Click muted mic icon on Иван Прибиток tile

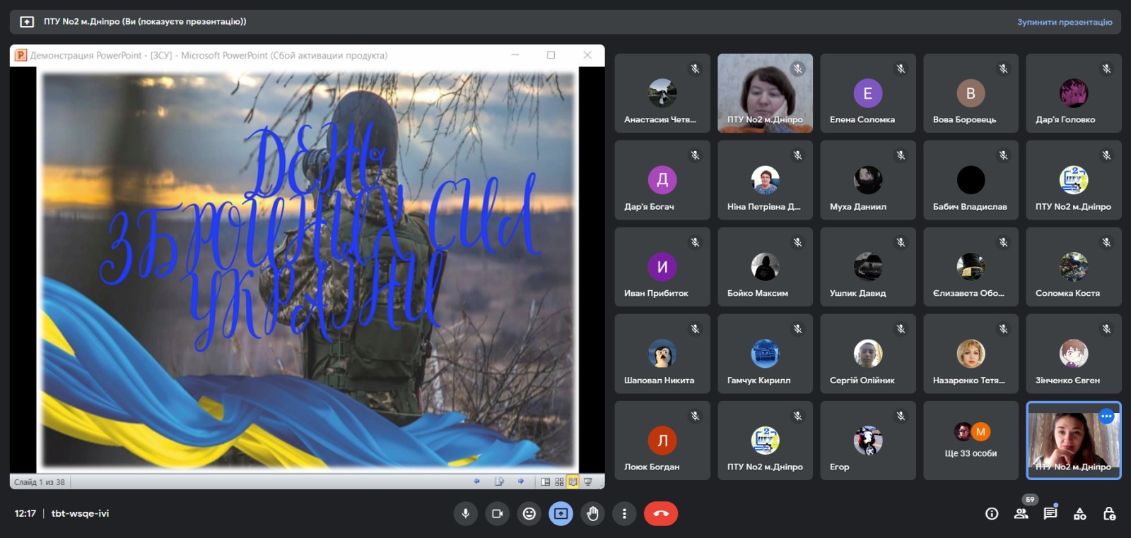point(695,242)
